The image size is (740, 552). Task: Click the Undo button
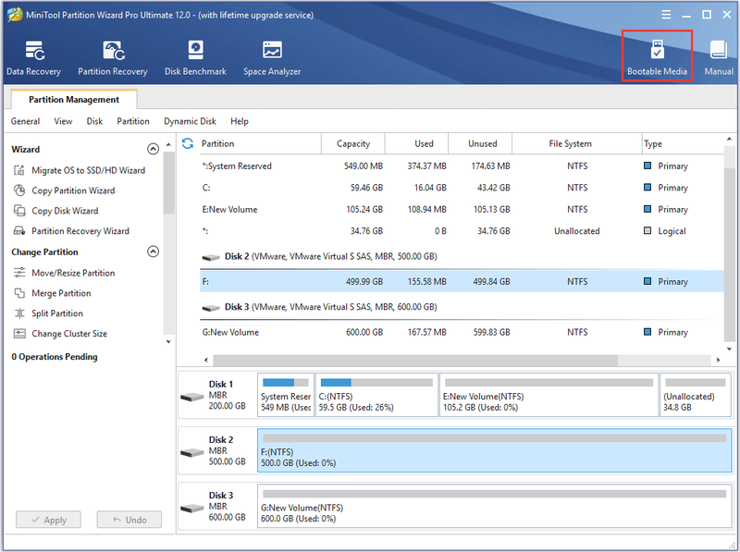(129, 520)
